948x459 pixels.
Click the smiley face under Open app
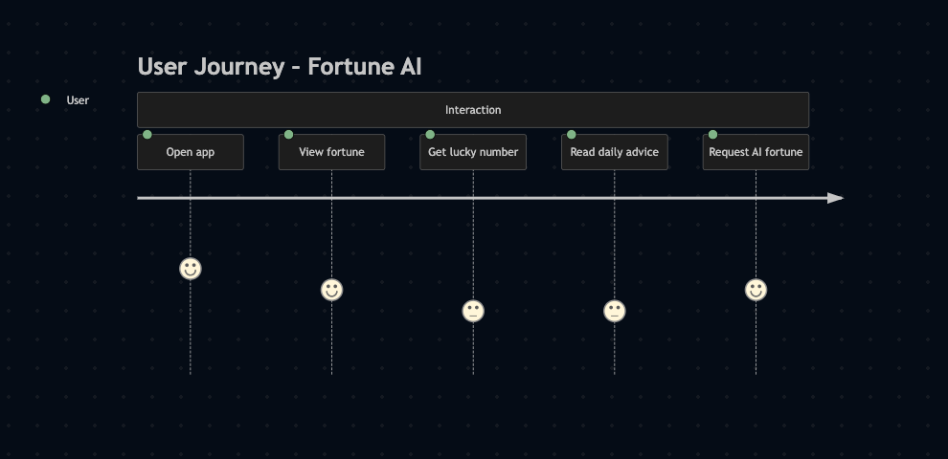pyautogui.click(x=191, y=269)
